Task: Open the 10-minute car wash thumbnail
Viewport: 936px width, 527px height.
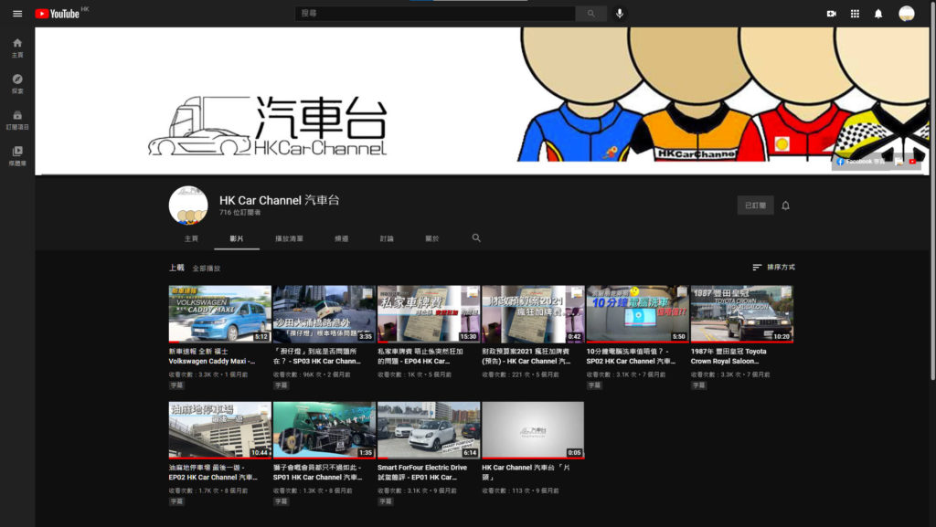Action: pos(637,313)
